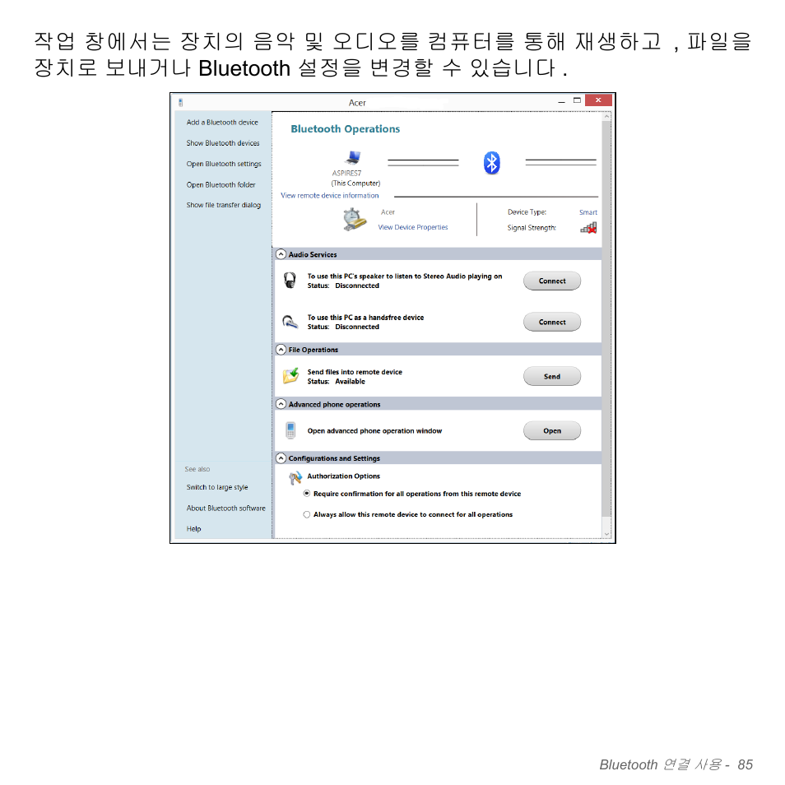Click the signal strength bars icon
Screen dimensions: 785x785
589,228
